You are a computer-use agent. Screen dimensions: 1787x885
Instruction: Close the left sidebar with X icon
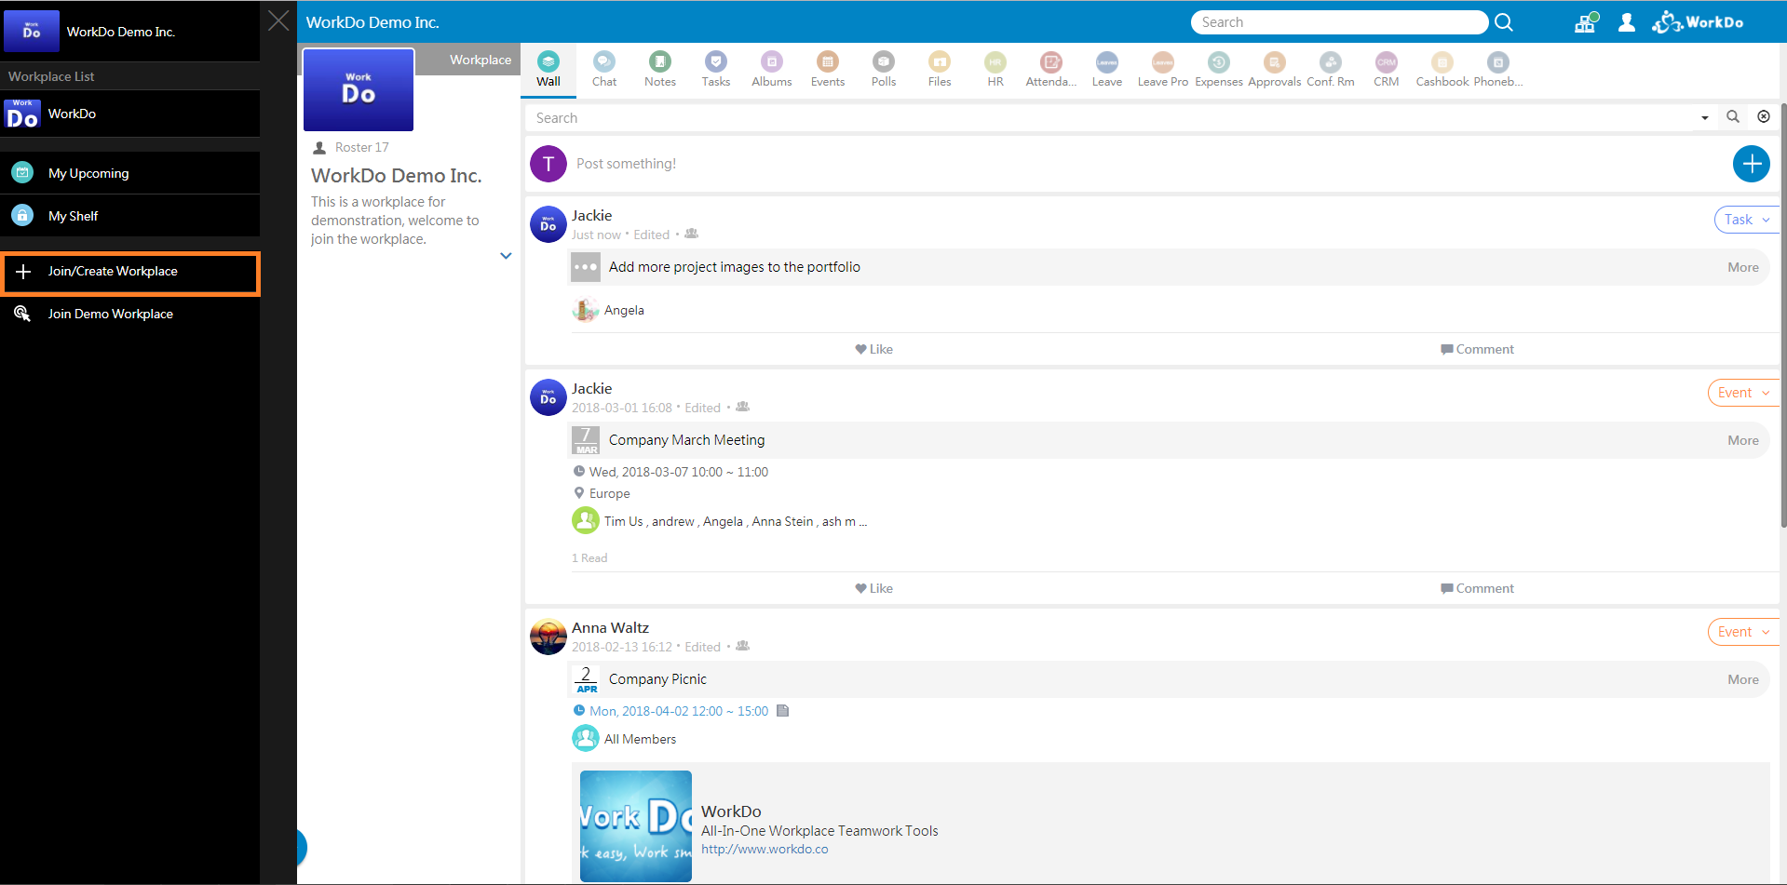coord(278,20)
